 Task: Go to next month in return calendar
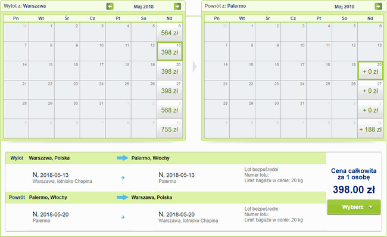tap(378, 7)
